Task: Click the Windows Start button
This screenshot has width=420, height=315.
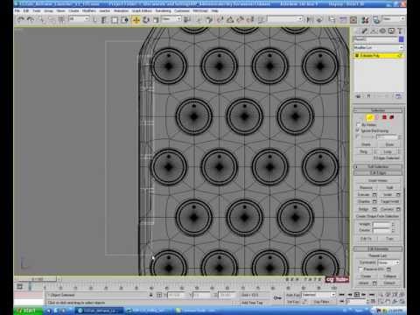Action: point(28,311)
